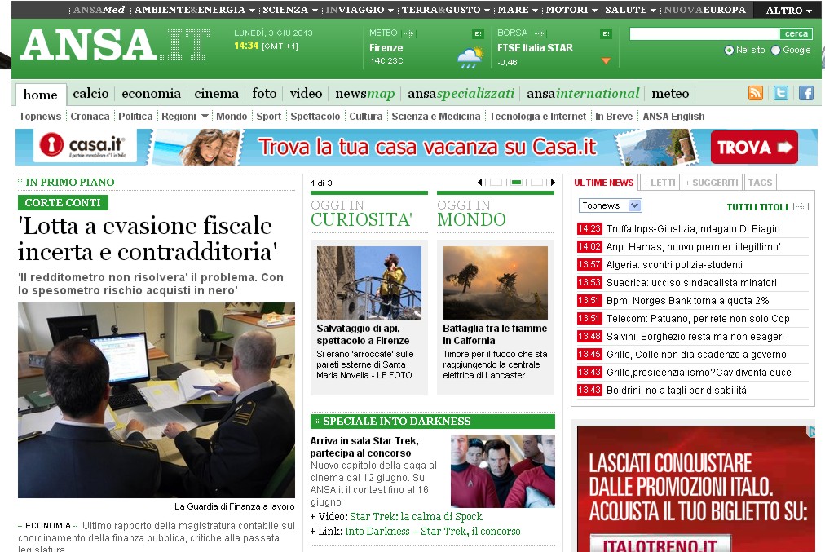Select the second carousel page indicator
This screenshot has height=552, width=825.
pyautogui.click(x=516, y=183)
